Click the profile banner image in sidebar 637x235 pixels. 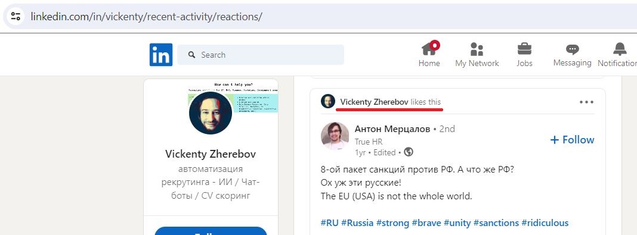click(x=233, y=97)
